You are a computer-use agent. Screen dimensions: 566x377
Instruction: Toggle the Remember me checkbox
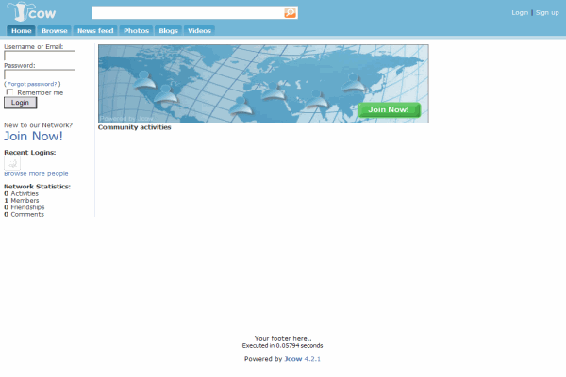click(9, 92)
